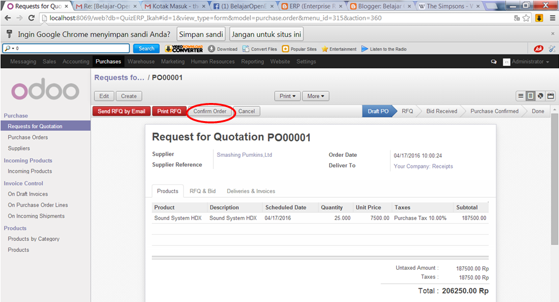The image size is (559, 302).
Task: Open the Print dropdown
Action: click(287, 96)
